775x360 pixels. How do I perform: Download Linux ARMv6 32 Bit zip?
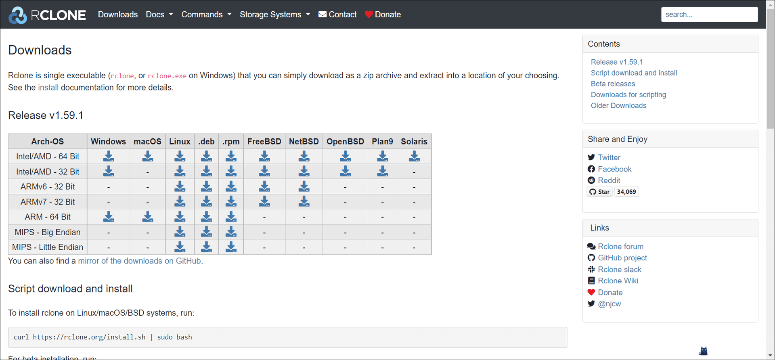click(180, 186)
